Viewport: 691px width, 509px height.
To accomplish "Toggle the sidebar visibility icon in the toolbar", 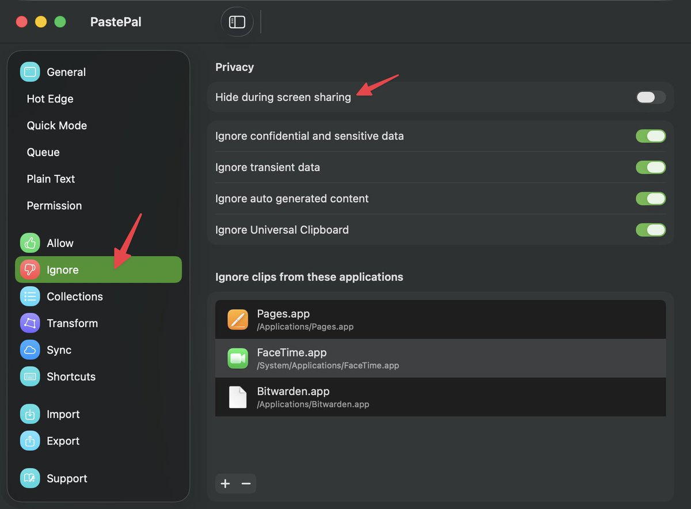I will (x=237, y=21).
